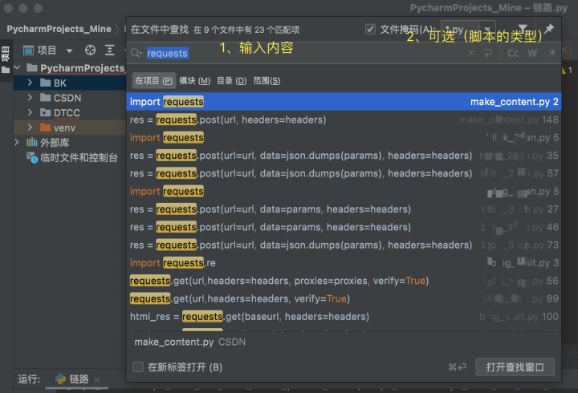This screenshot has width=578, height=393.
Task: Select import requests result in make_content.py 2
Action: [344, 102]
